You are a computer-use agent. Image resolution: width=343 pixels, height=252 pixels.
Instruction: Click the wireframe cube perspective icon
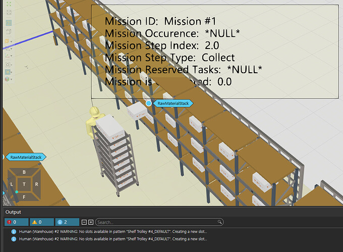tap(9, 32)
